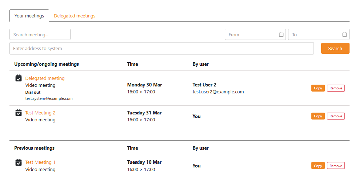Image resolution: width=359 pixels, height=182 pixels.
Task: Switch to Your meetings tab
Action: (x=29, y=16)
